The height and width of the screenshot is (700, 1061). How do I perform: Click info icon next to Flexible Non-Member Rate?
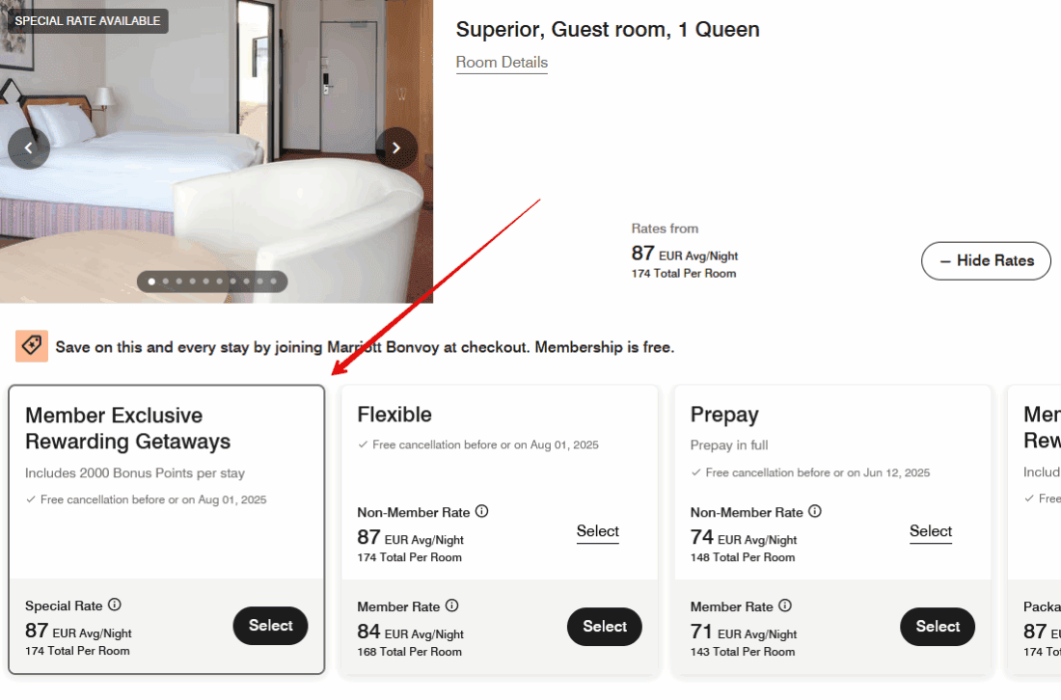click(482, 511)
